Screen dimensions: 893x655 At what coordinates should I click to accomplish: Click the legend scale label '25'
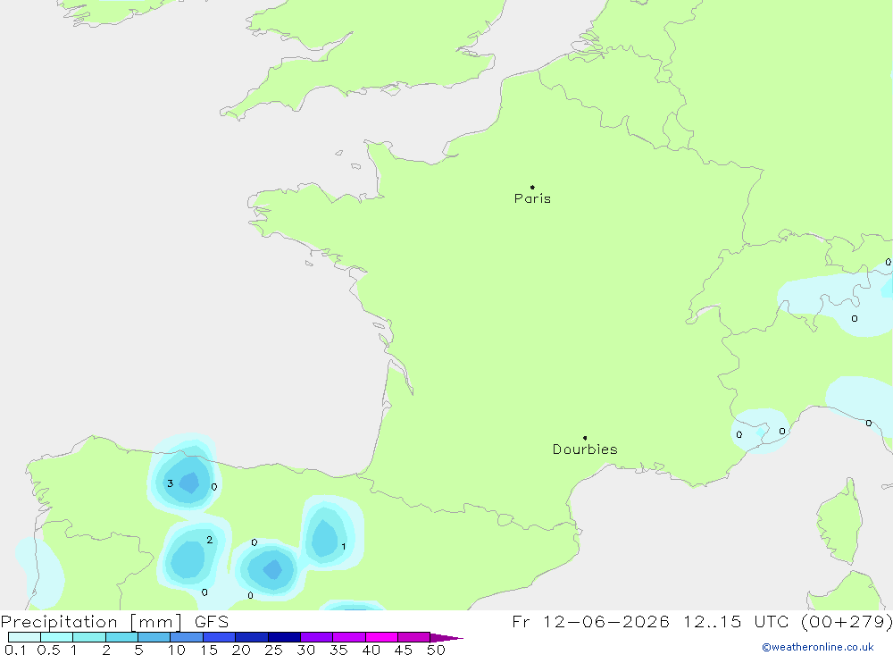274,650
